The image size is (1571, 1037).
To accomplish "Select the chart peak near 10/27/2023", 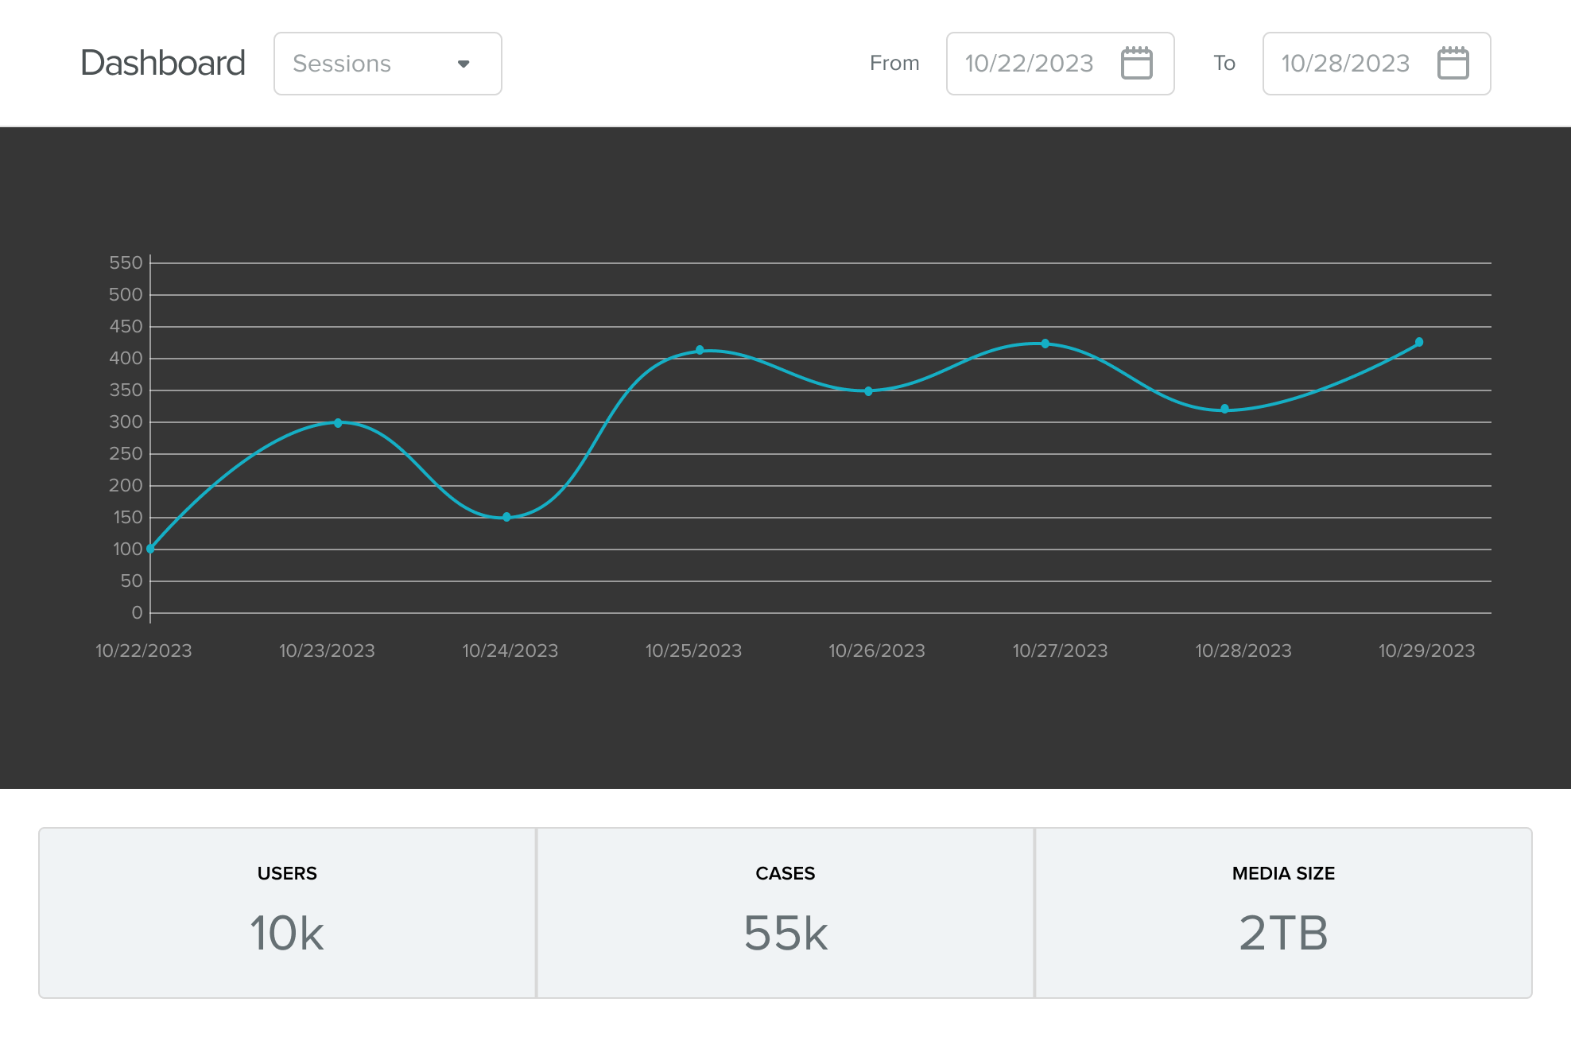I will (1045, 344).
